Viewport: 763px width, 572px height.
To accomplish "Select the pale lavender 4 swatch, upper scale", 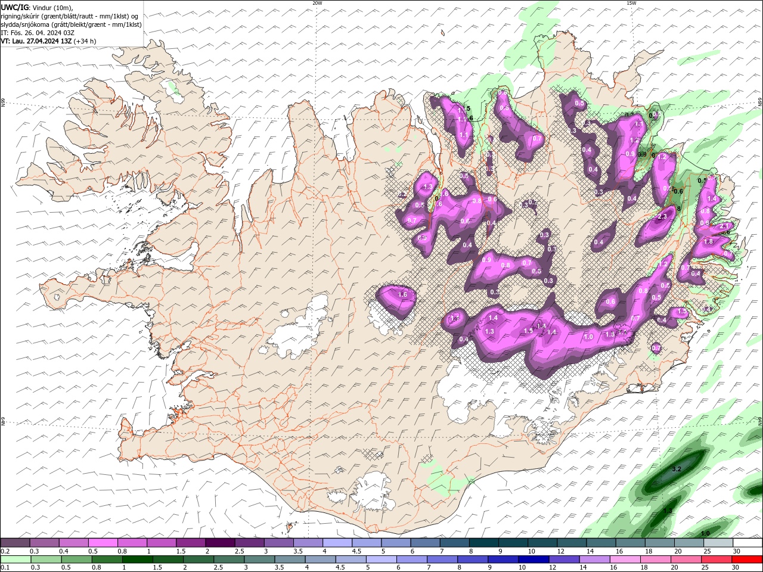I will click(x=337, y=542).
